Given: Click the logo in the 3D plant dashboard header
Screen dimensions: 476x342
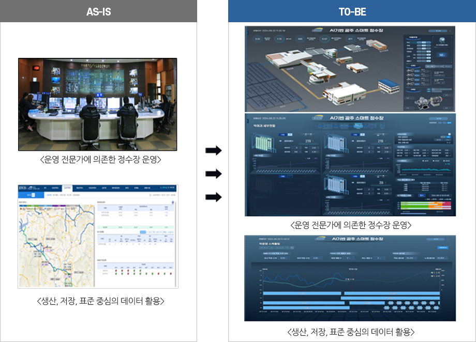Looking at the screenshot, I should click(x=319, y=30).
